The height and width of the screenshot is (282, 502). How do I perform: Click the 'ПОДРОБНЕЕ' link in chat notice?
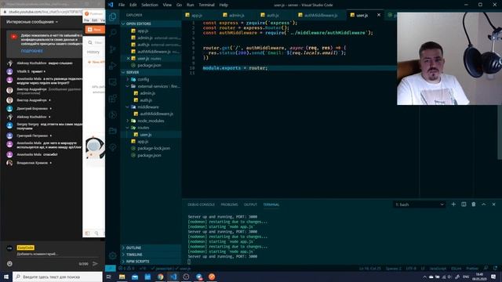tap(31, 51)
